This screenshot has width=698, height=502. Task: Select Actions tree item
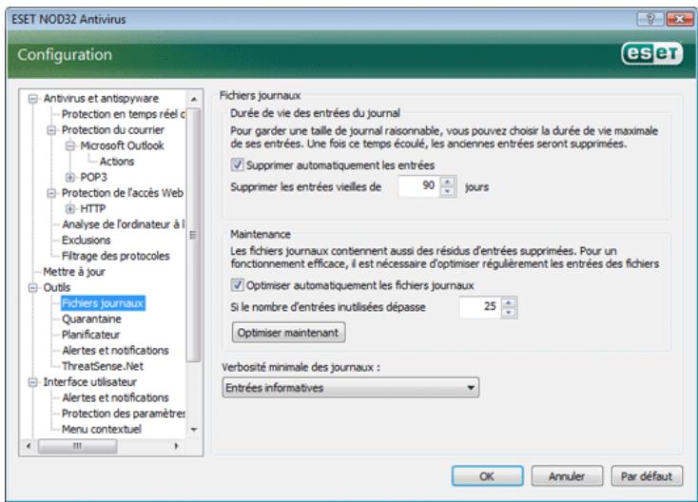point(117,162)
